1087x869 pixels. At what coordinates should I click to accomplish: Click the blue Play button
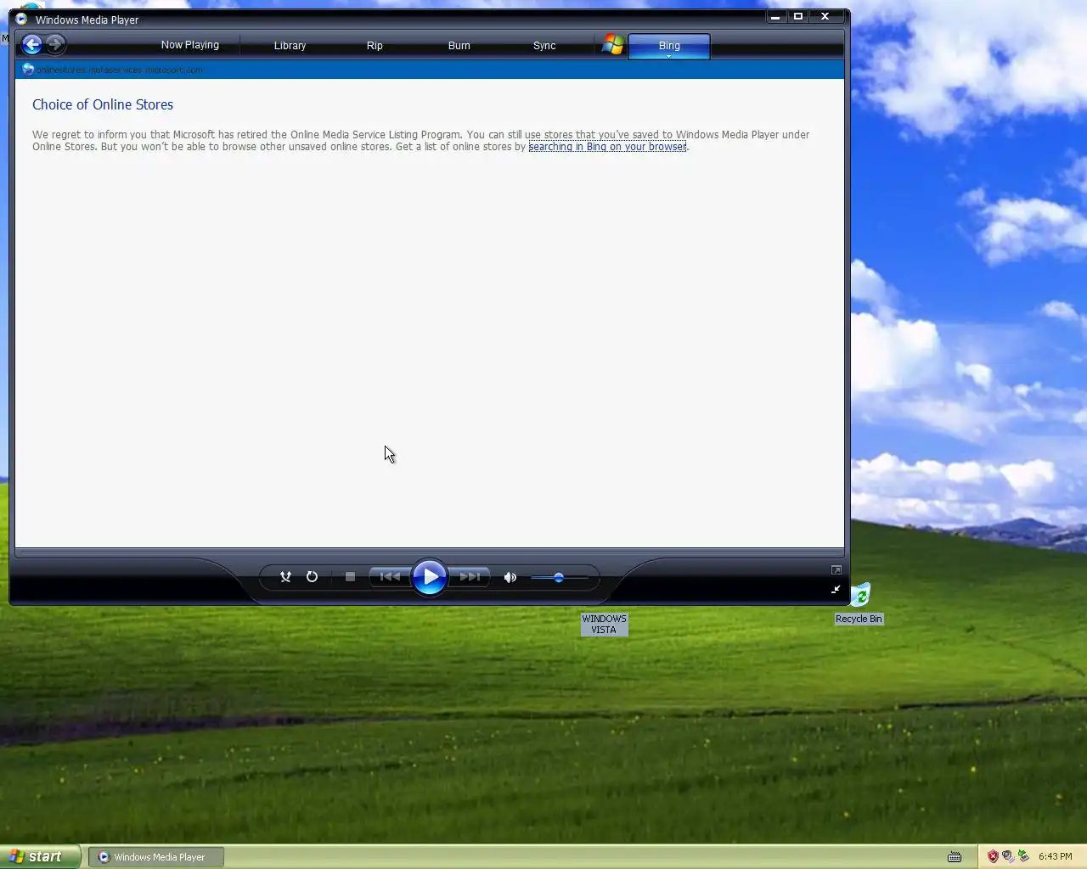(430, 577)
